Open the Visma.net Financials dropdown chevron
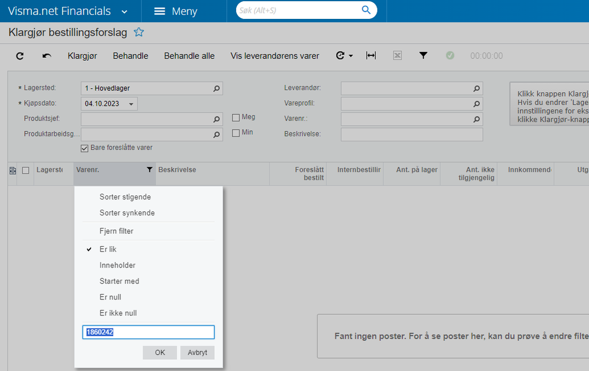Viewport: 589px width, 371px height. point(125,12)
